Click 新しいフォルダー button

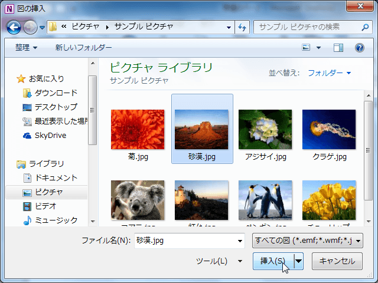point(83,47)
